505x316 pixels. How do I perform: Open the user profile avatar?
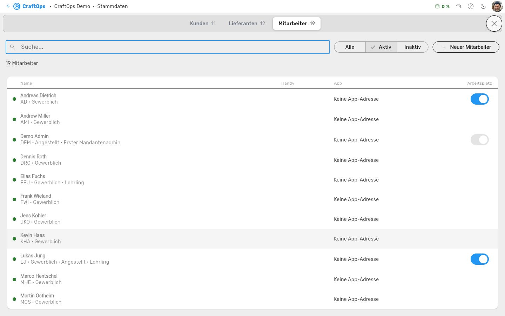pos(497,6)
